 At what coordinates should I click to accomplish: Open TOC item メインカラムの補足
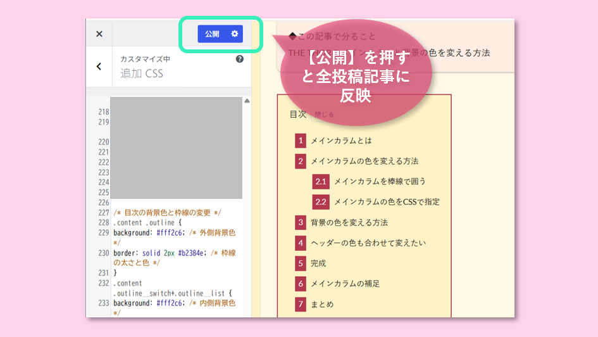click(x=345, y=284)
